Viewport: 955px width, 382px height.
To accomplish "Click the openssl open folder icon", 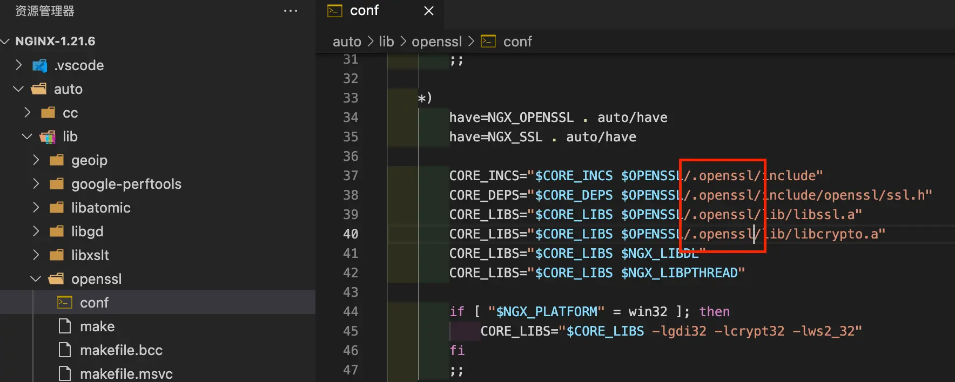I will (x=56, y=279).
